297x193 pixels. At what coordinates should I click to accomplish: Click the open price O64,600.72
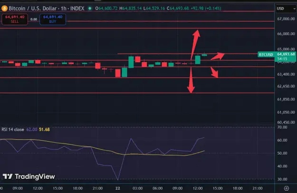pyautogui.click(x=106, y=9)
